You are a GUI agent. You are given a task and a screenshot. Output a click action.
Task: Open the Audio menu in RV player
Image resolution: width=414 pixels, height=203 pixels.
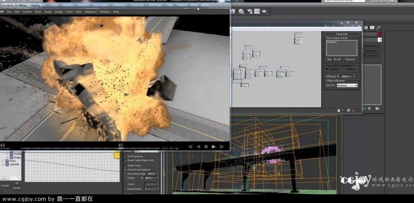[x=48, y=12]
